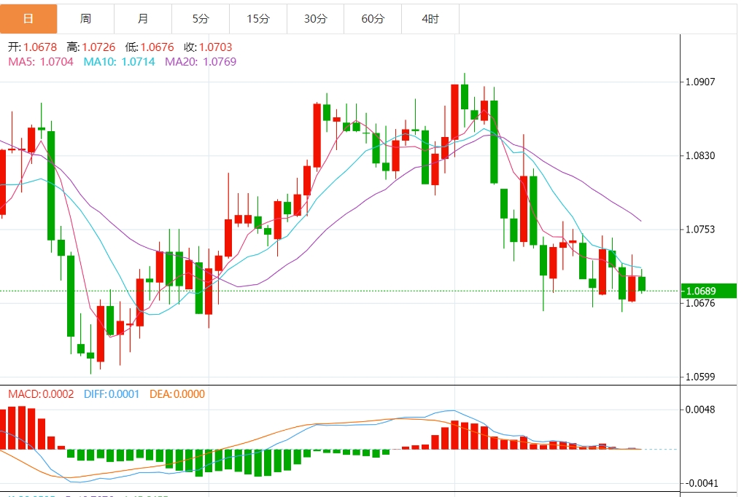Open the 15分 timeframe tab
The width and height of the screenshot is (744, 497).
257,19
